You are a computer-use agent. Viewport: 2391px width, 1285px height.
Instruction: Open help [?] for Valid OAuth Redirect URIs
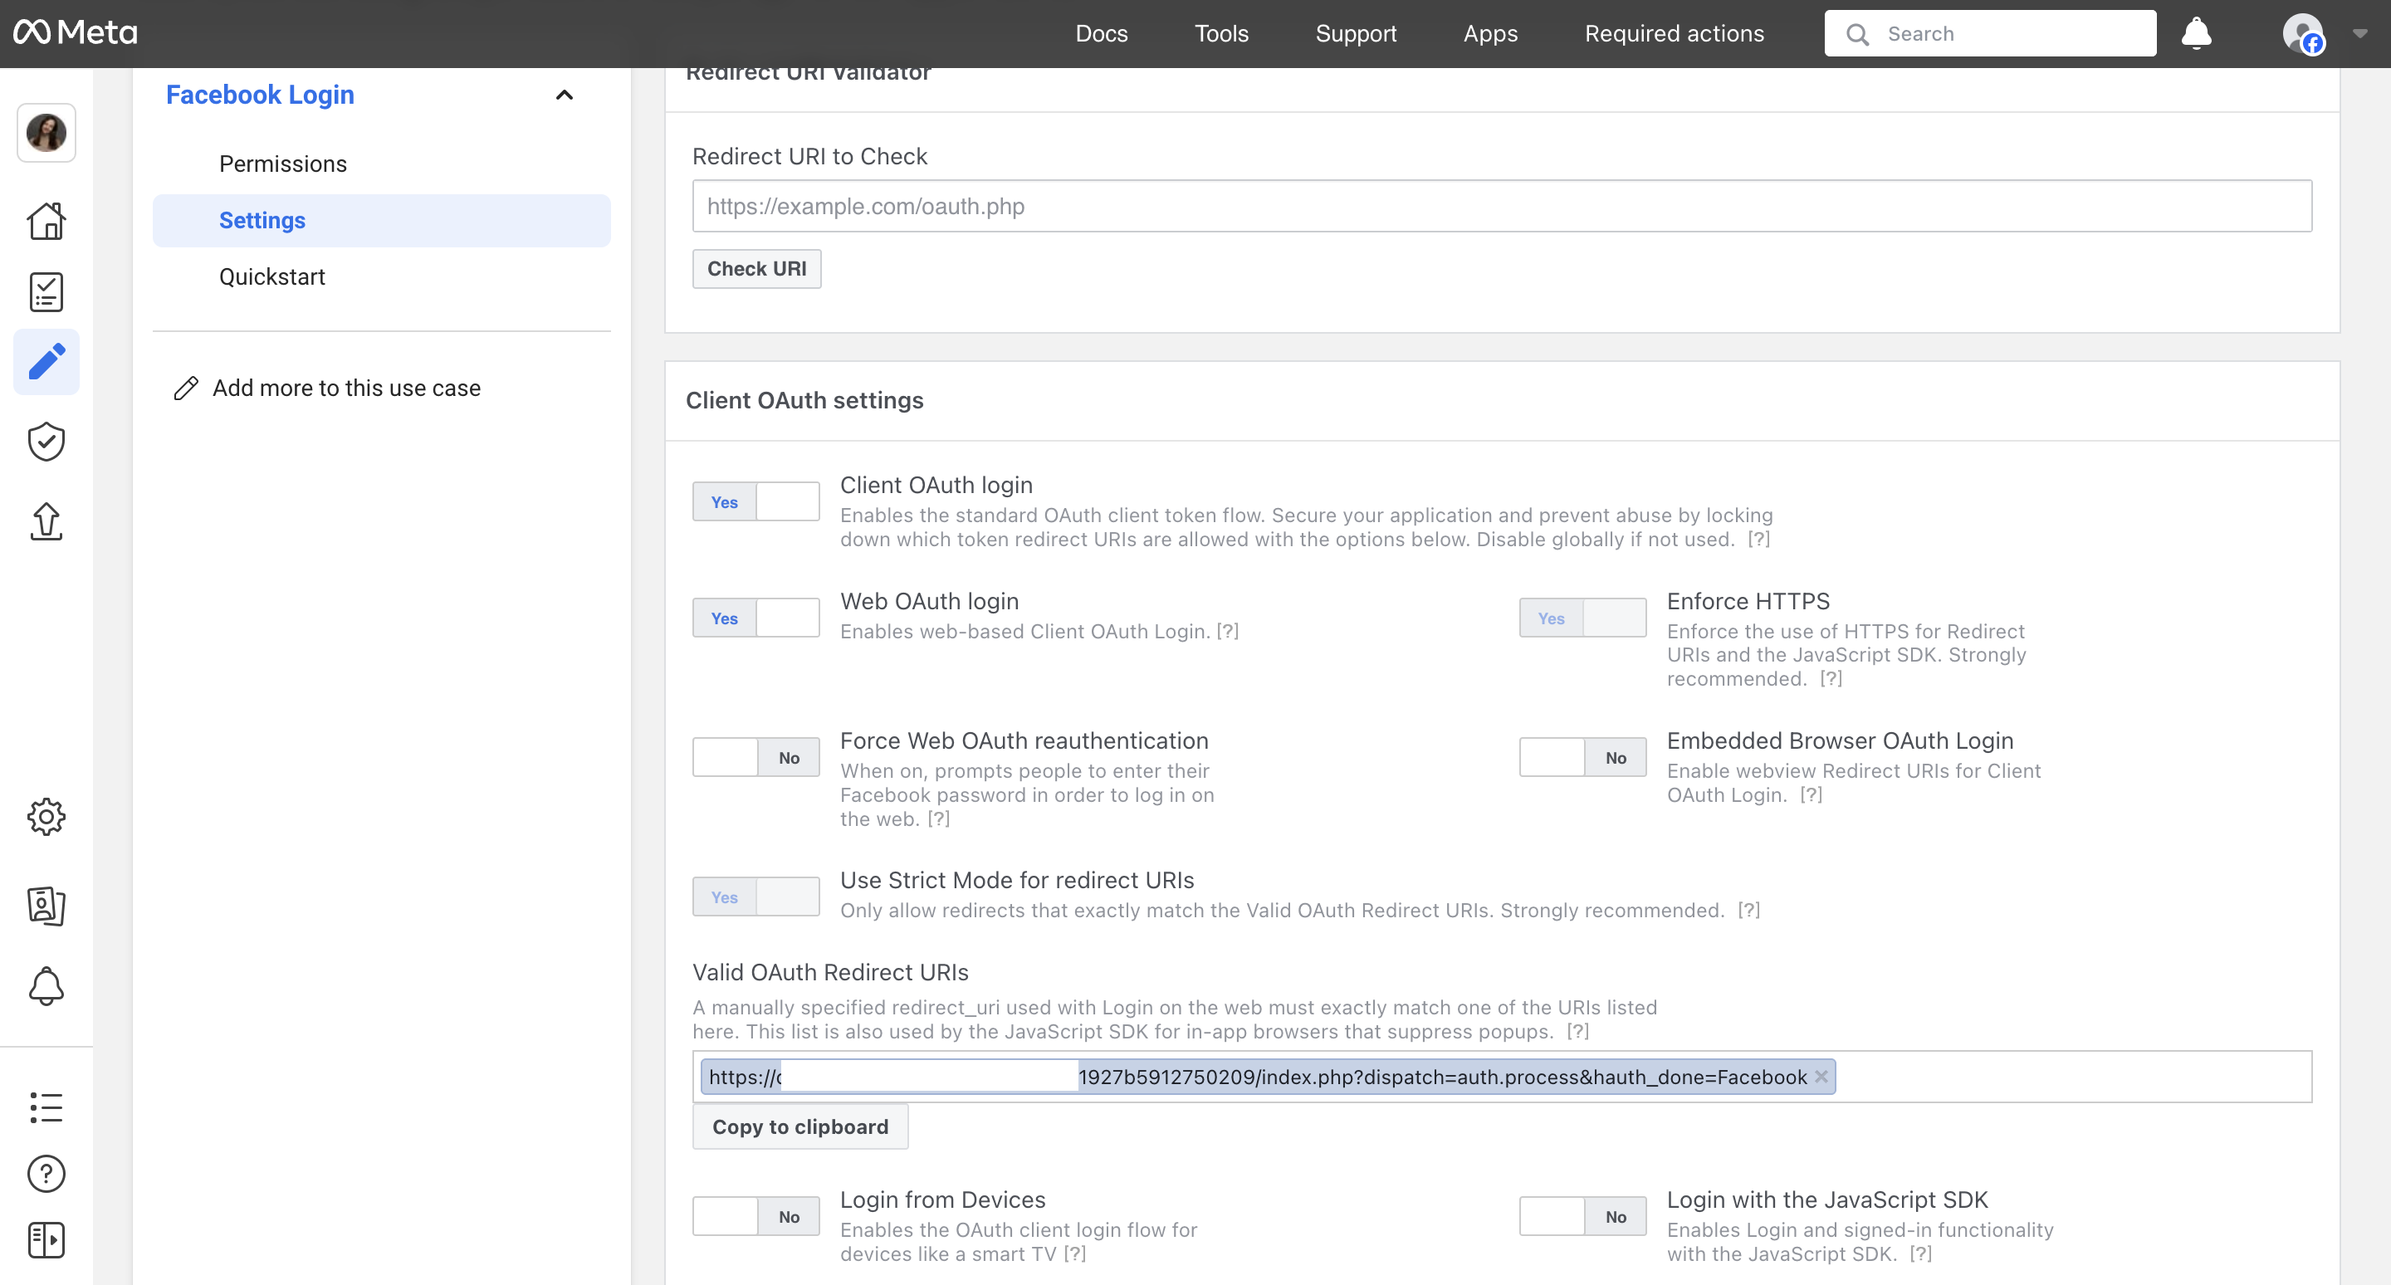(1578, 1032)
